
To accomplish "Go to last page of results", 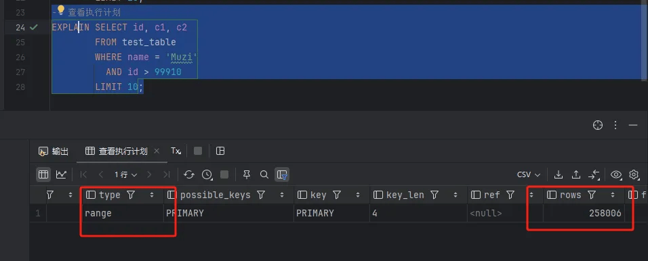I will (x=167, y=175).
